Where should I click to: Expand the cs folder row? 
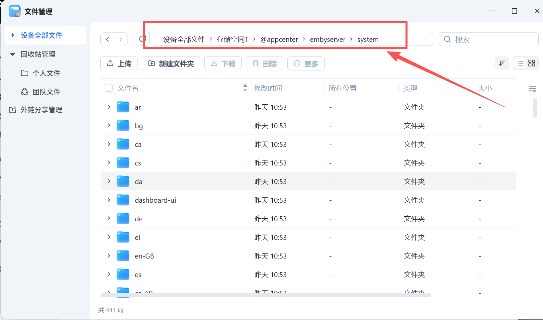109,162
